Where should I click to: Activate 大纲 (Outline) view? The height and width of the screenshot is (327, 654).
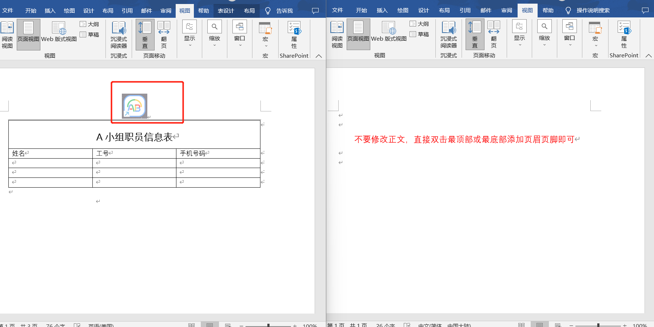point(90,24)
